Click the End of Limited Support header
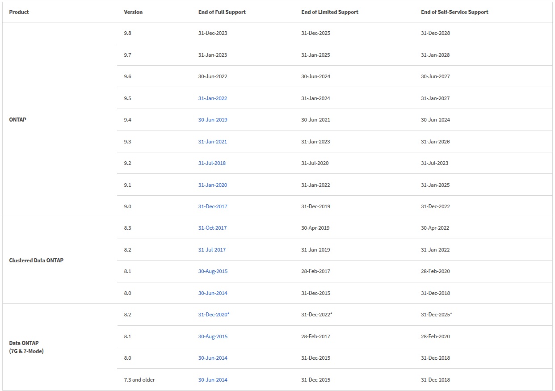 329,12
